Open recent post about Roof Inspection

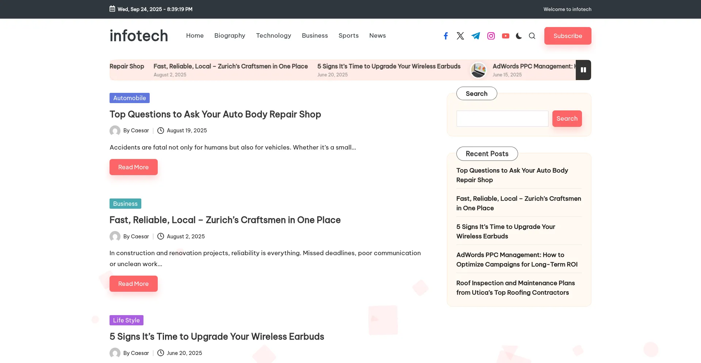pos(516,288)
